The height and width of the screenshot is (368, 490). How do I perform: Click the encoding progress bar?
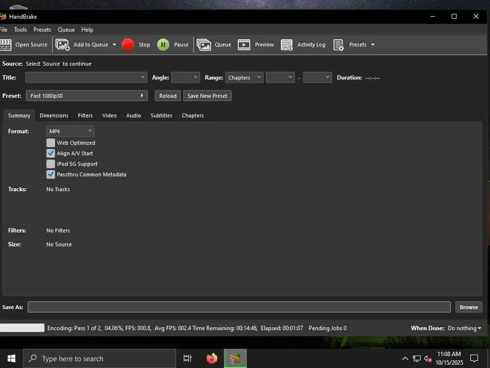[x=22, y=328]
